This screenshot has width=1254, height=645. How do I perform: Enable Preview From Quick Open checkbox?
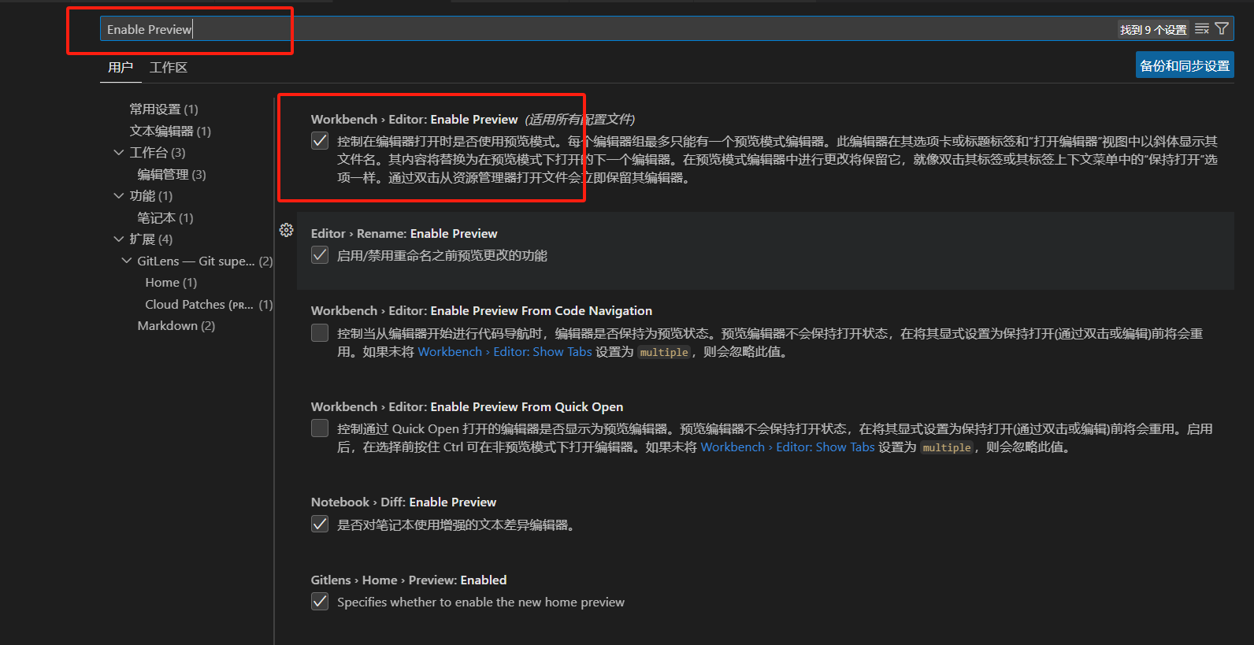coord(320,428)
